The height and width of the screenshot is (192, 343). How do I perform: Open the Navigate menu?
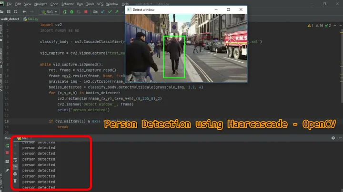(40, 4)
